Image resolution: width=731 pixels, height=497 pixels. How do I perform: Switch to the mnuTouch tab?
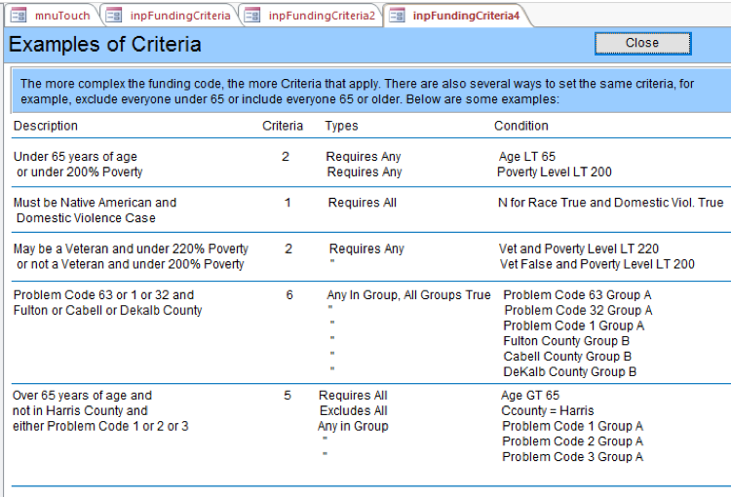pyautogui.click(x=61, y=16)
